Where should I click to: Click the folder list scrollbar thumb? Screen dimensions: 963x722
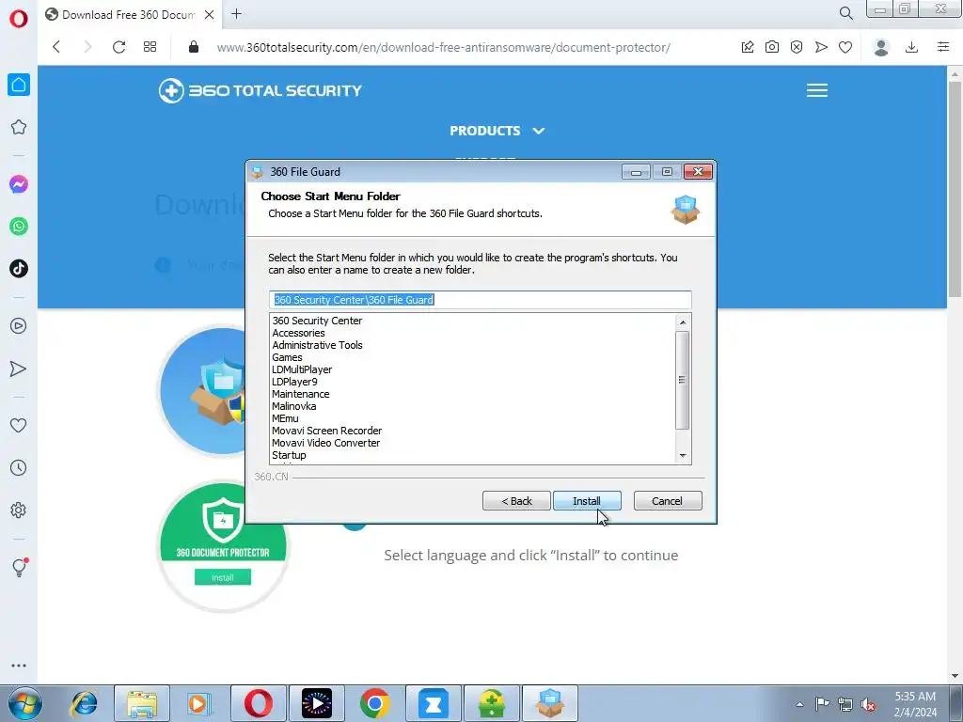pos(683,380)
